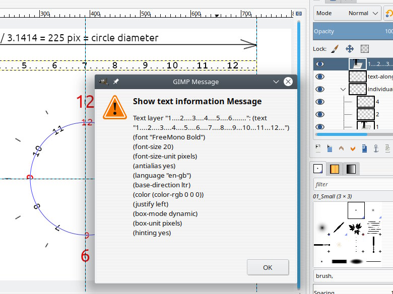Screen dimensions: 393x294
Task: Click the Show text information Message heading
Action: coord(197,101)
